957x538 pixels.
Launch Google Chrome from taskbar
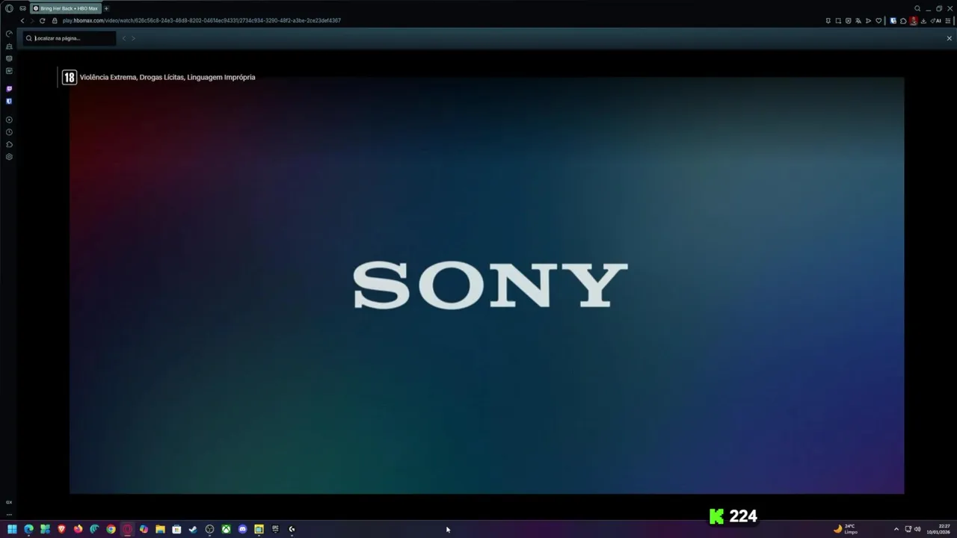pyautogui.click(x=111, y=529)
